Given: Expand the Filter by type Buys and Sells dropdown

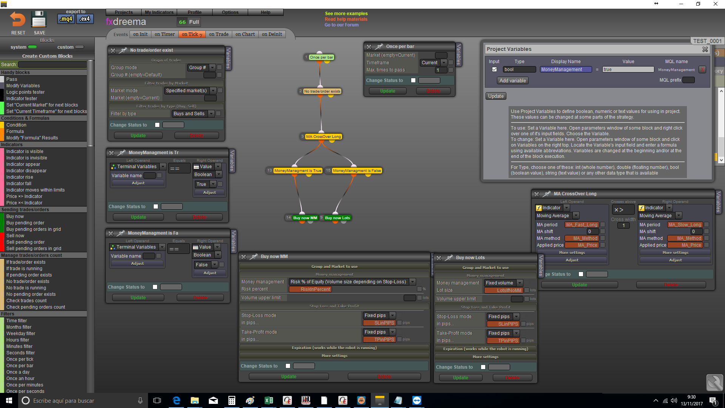Looking at the screenshot, I should point(211,114).
